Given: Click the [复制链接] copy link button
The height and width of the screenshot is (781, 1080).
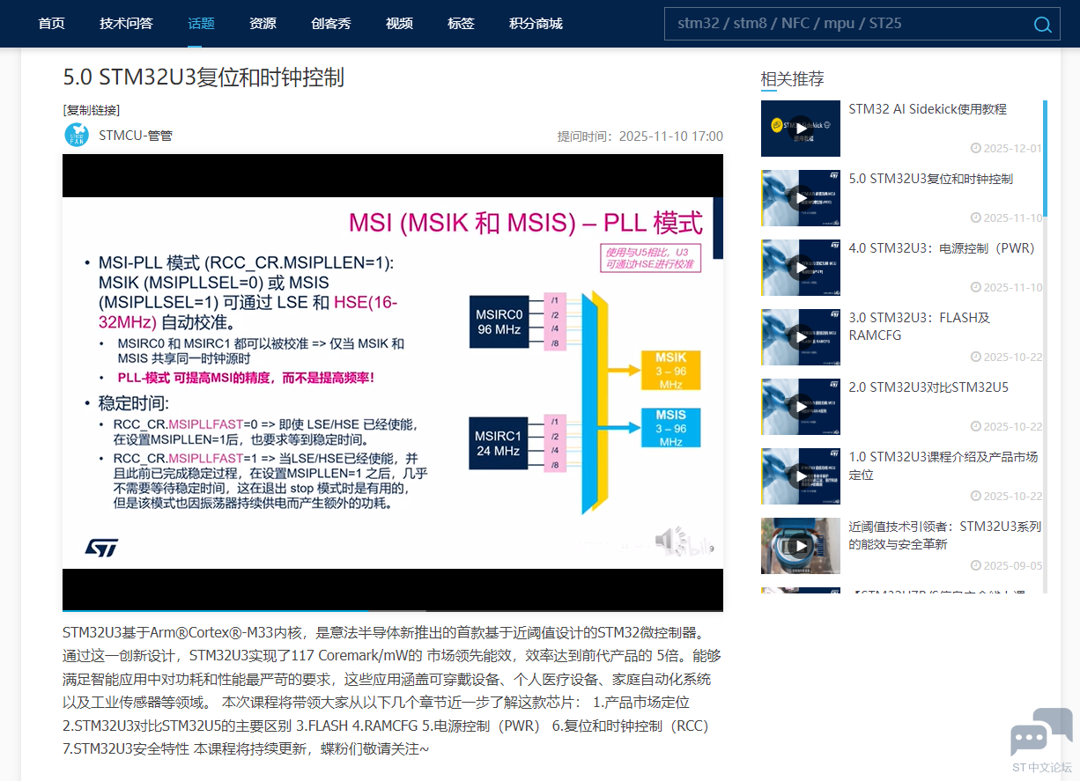Looking at the screenshot, I should [92, 110].
